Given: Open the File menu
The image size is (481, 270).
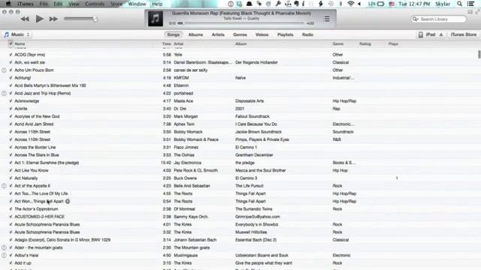Looking at the screenshot, I should tap(44, 4).
